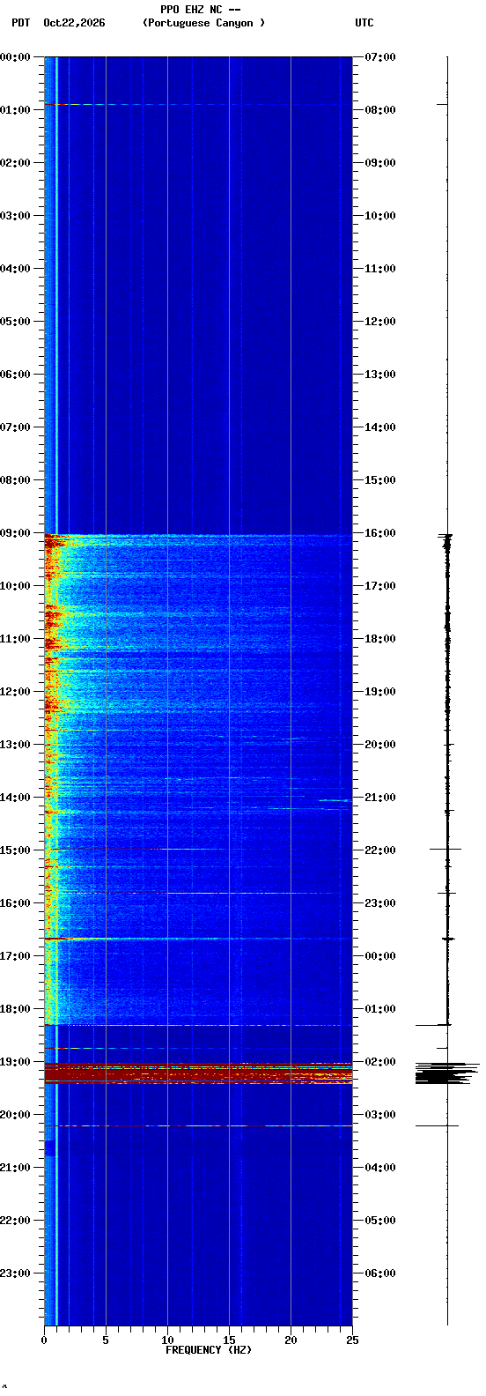Click the PDT time label '19:00'

click(x=15, y=1062)
